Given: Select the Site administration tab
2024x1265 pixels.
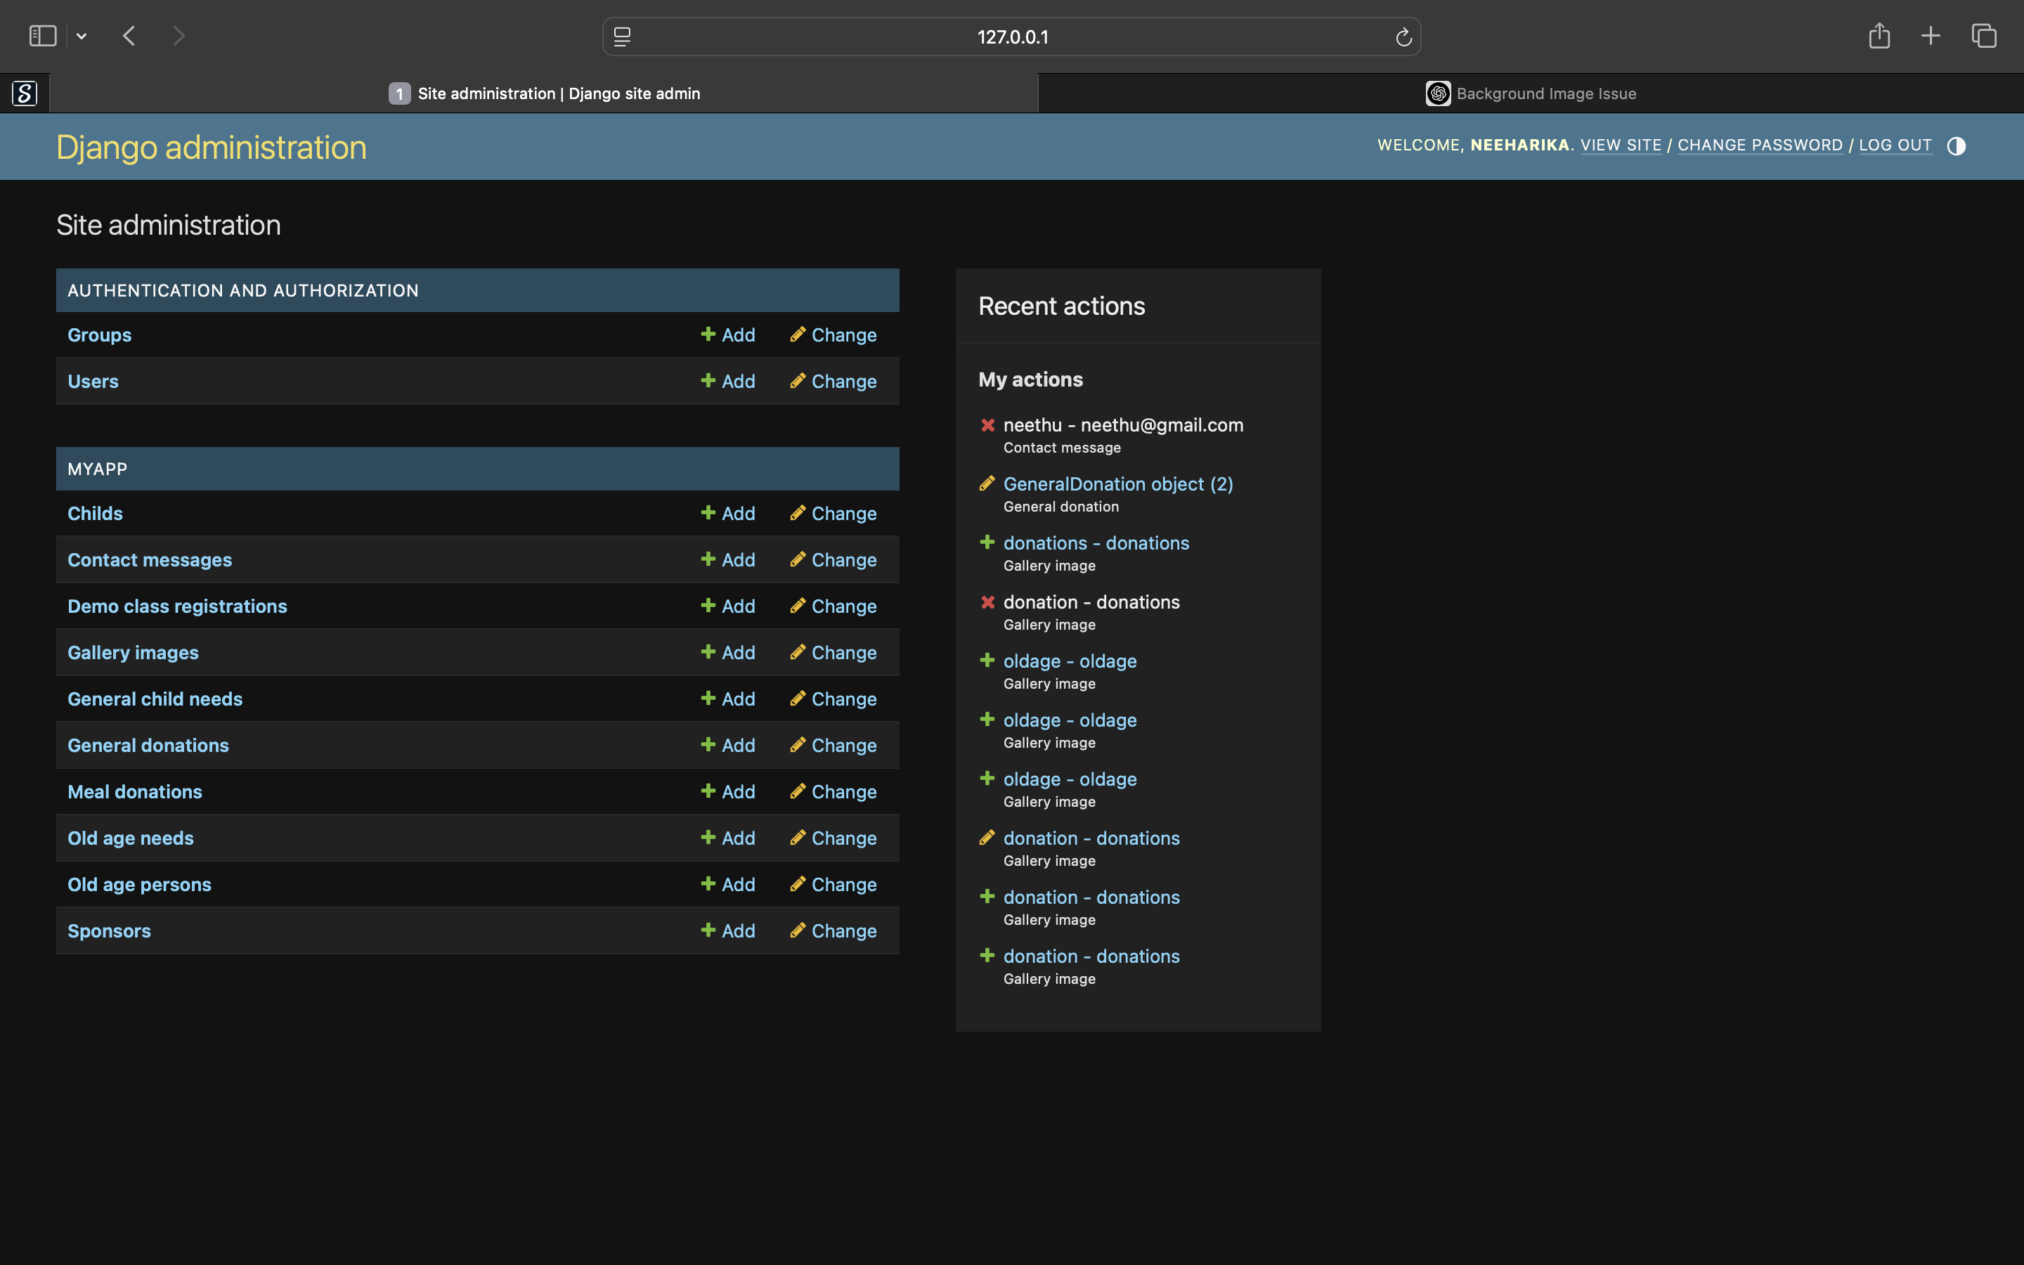Looking at the screenshot, I should coord(545,93).
